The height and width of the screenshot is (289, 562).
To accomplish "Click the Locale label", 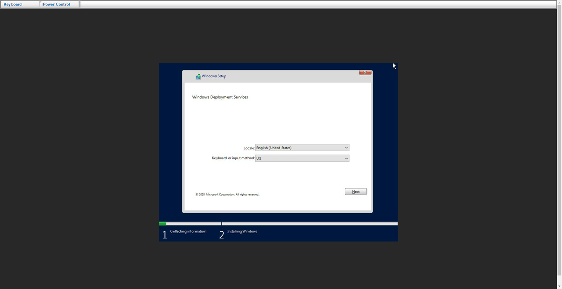I will [248, 148].
